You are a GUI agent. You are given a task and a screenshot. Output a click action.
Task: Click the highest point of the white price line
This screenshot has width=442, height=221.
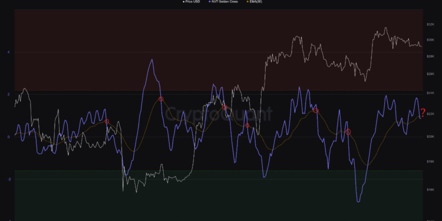(x=385, y=28)
